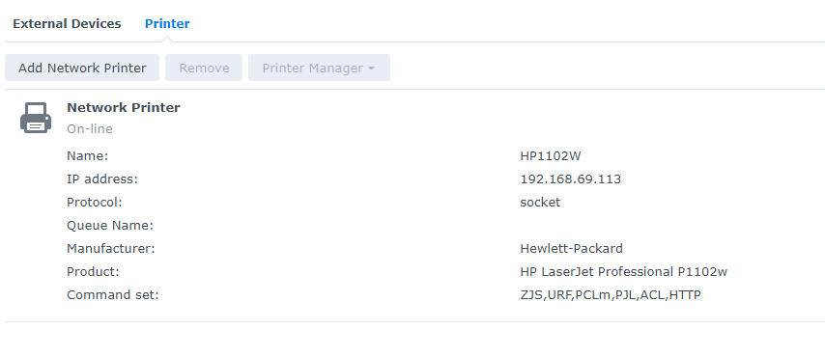Click the Protocol label
Viewport: 825px width, 357px height.
pos(94,202)
